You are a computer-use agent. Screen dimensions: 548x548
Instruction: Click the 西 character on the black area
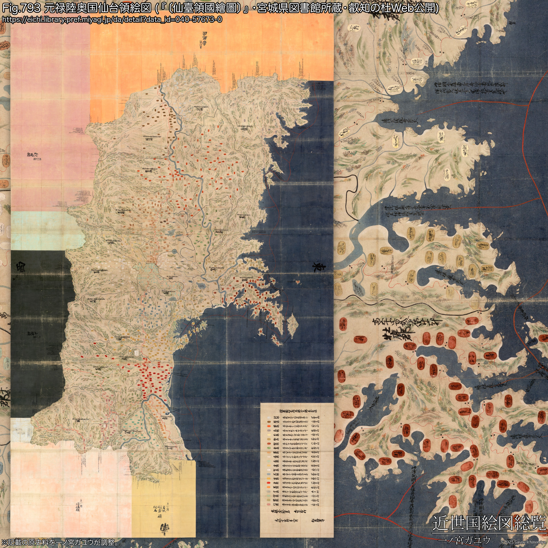[x=20, y=267]
